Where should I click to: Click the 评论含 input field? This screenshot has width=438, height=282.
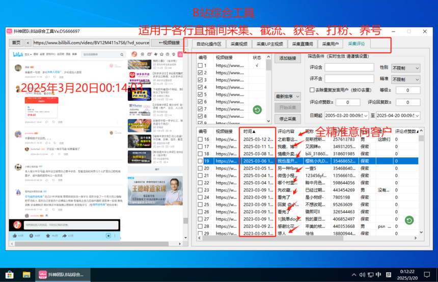point(349,67)
